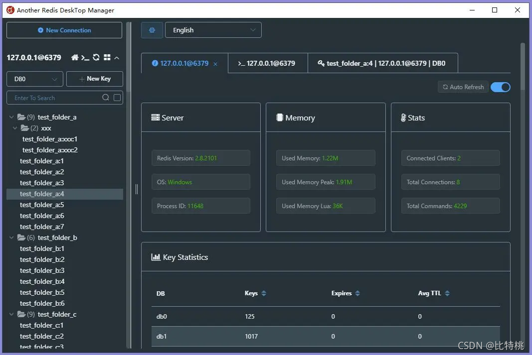Select key test_folder_a:4
This screenshot has width=532, height=355.
coord(65,194)
